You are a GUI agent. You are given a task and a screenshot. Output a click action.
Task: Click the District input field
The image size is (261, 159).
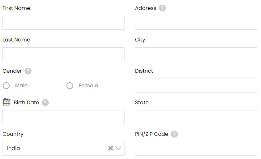pyautogui.click(x=196, y=85)
